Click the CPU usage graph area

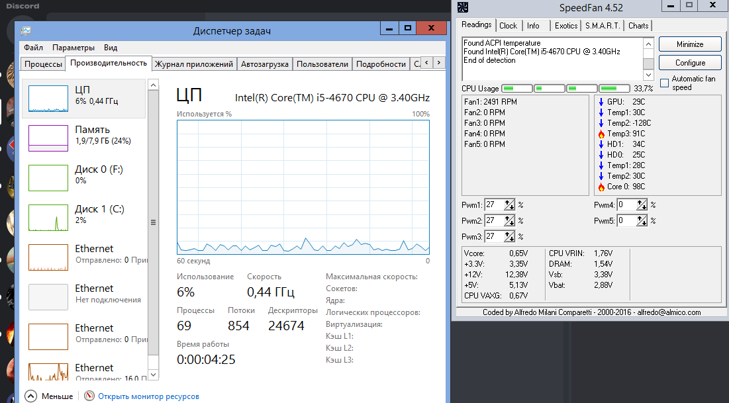coord(303,187)
